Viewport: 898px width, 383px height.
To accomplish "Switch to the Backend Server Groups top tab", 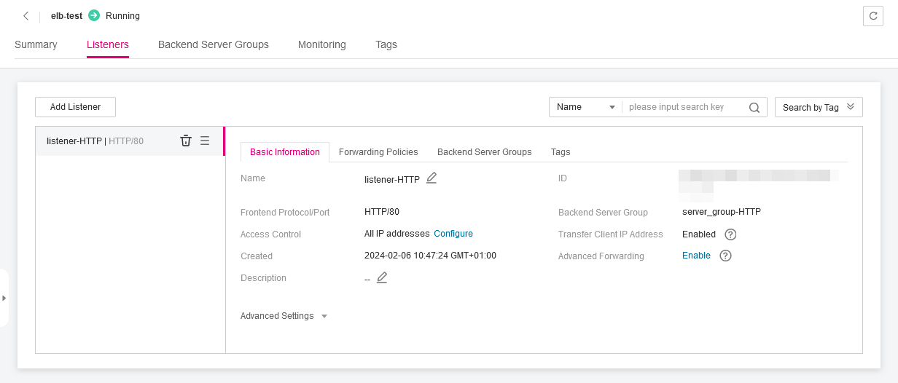I will click(213, 44).
